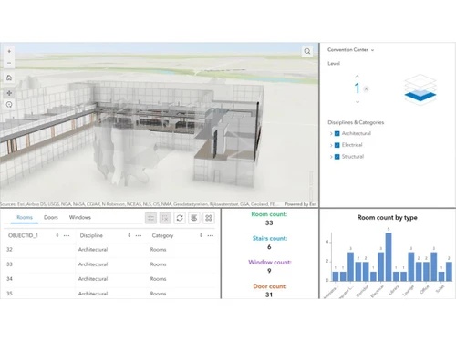This screenshot has height=342, width=456.
Task: Click the Stairs count value 6
Action: [x=269, y=247]
